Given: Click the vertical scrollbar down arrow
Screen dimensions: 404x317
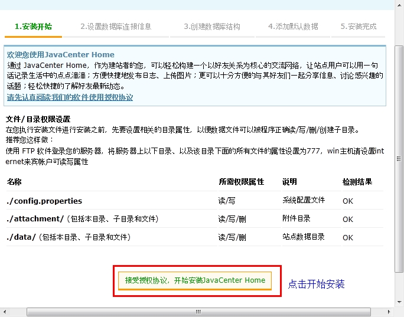Looking at the screenshot, I should tap(399, 302).
